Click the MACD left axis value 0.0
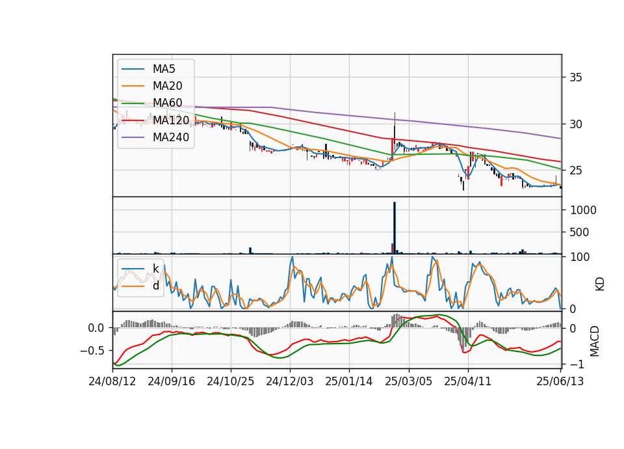Screen dimensions: 624x449 coord(96,328)
